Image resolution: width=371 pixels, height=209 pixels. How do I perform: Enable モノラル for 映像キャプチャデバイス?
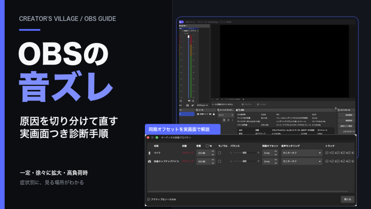coord(220,161)
